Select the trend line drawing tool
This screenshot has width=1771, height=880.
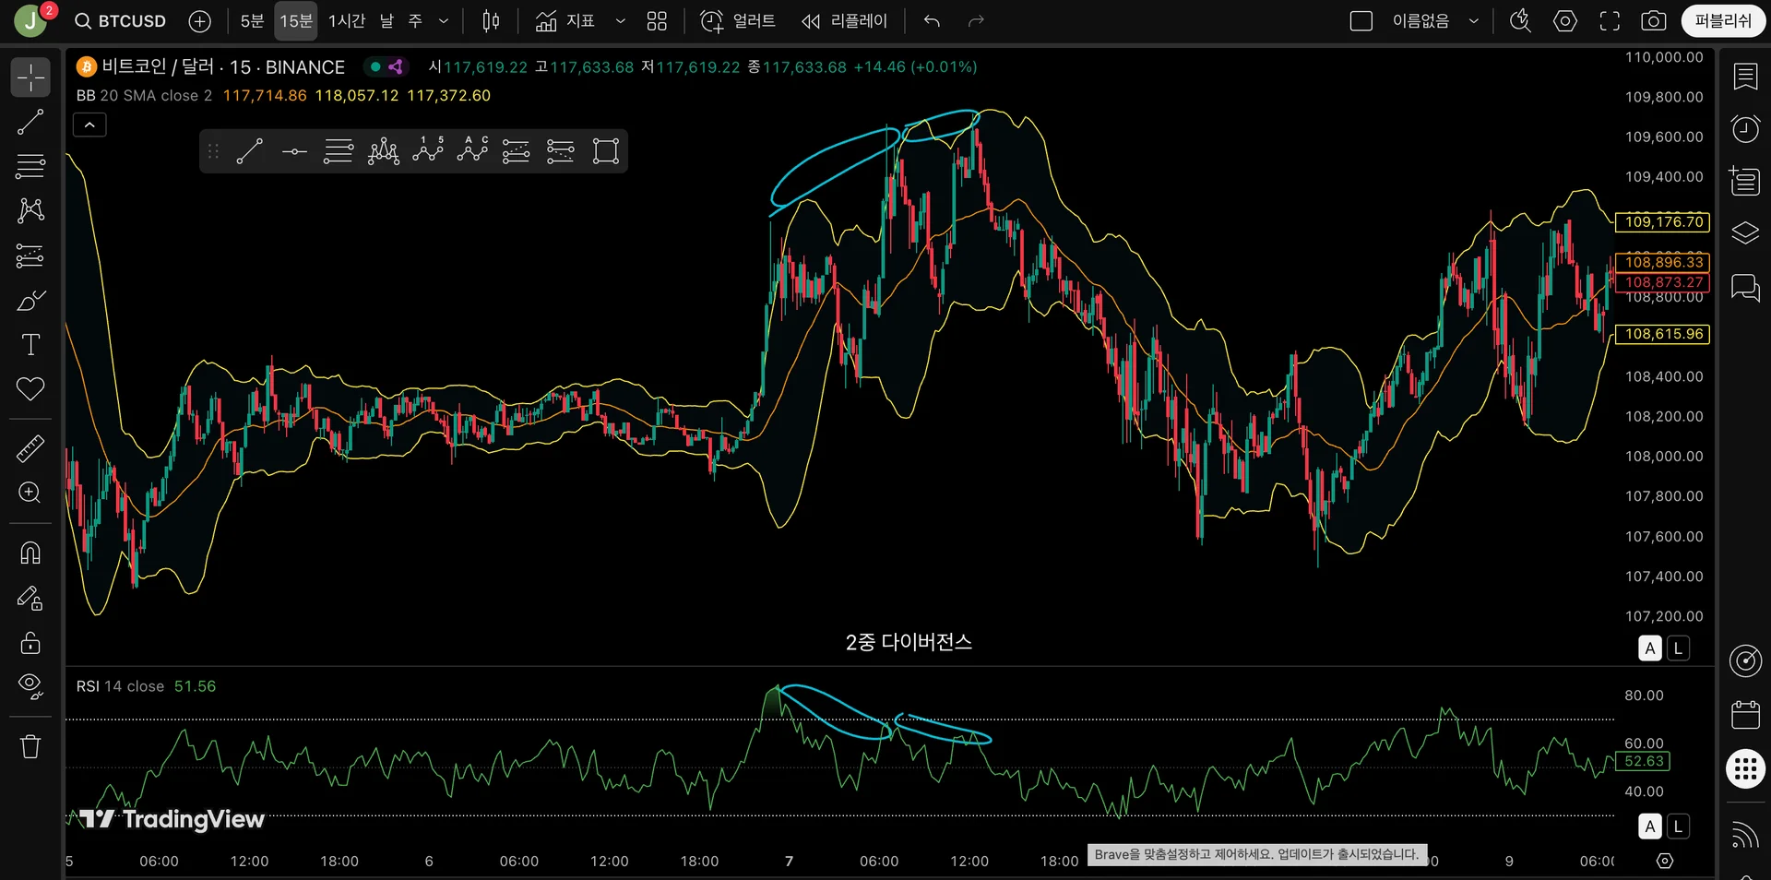tap(30, 122)
